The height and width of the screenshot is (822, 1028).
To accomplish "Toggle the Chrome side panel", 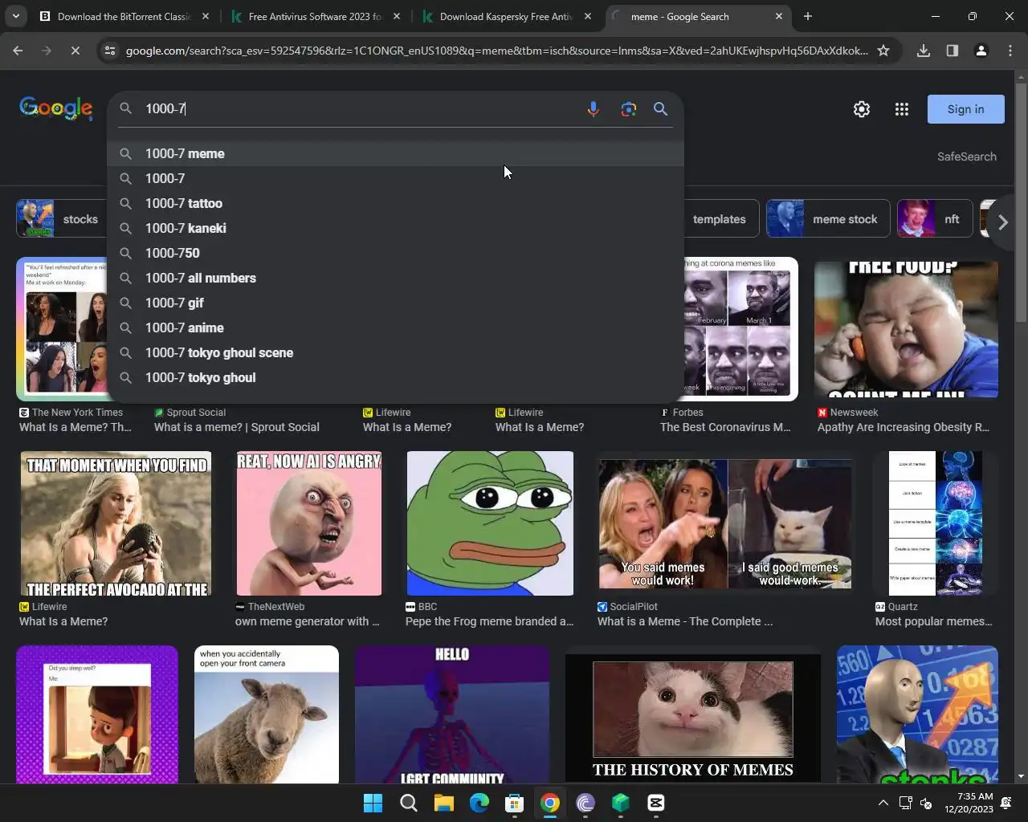I will coord(952,51).
